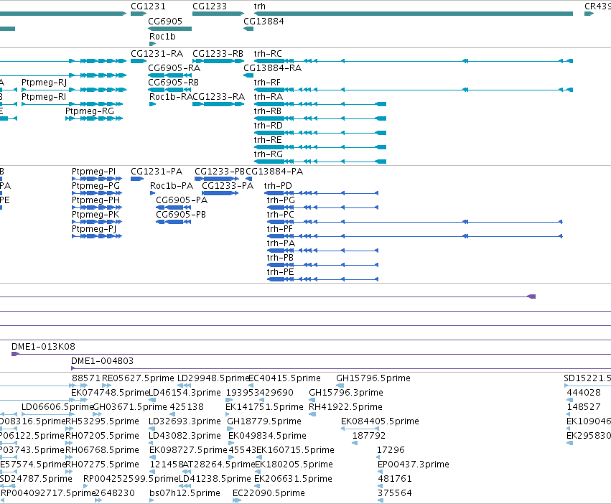611x504 pixels.
Task: Click the EC40415.5prime EST label
Action: pos(284,378)
